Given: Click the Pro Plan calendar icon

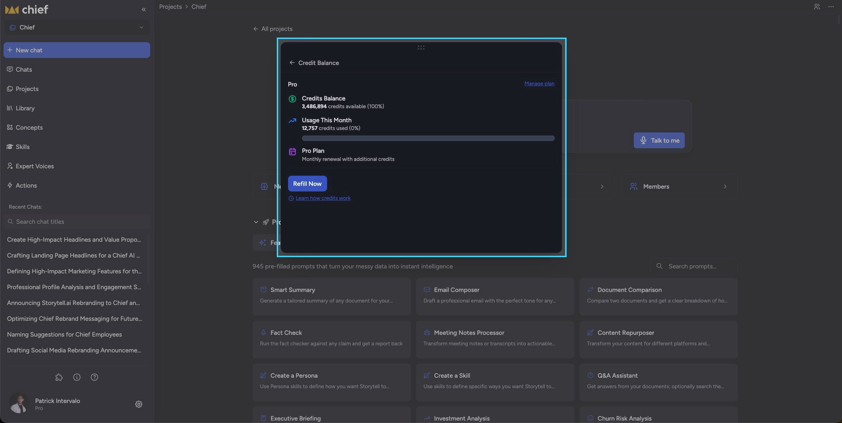Looking at the screenshot, I should coord(292,151).
